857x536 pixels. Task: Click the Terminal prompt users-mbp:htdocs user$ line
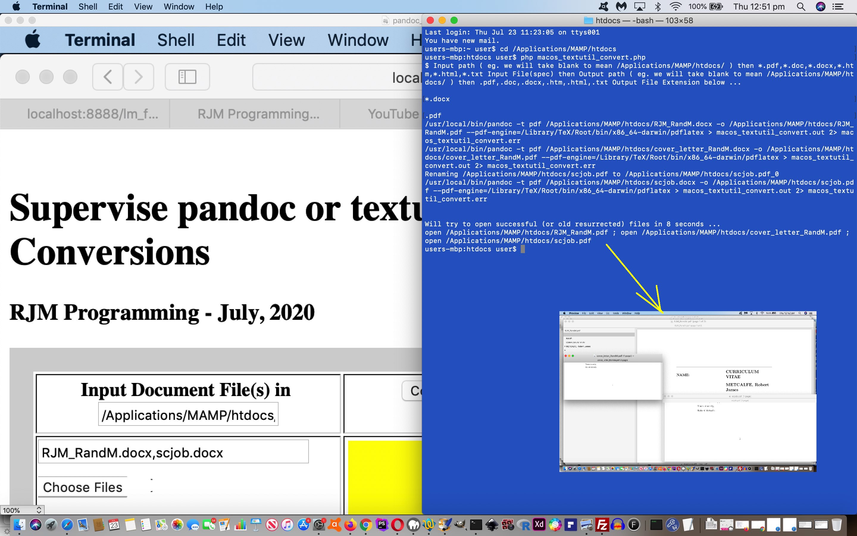tap(475, 249)
